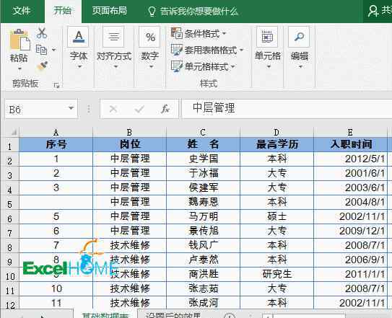Open the clipboard dialog launcher

[56, 85]
